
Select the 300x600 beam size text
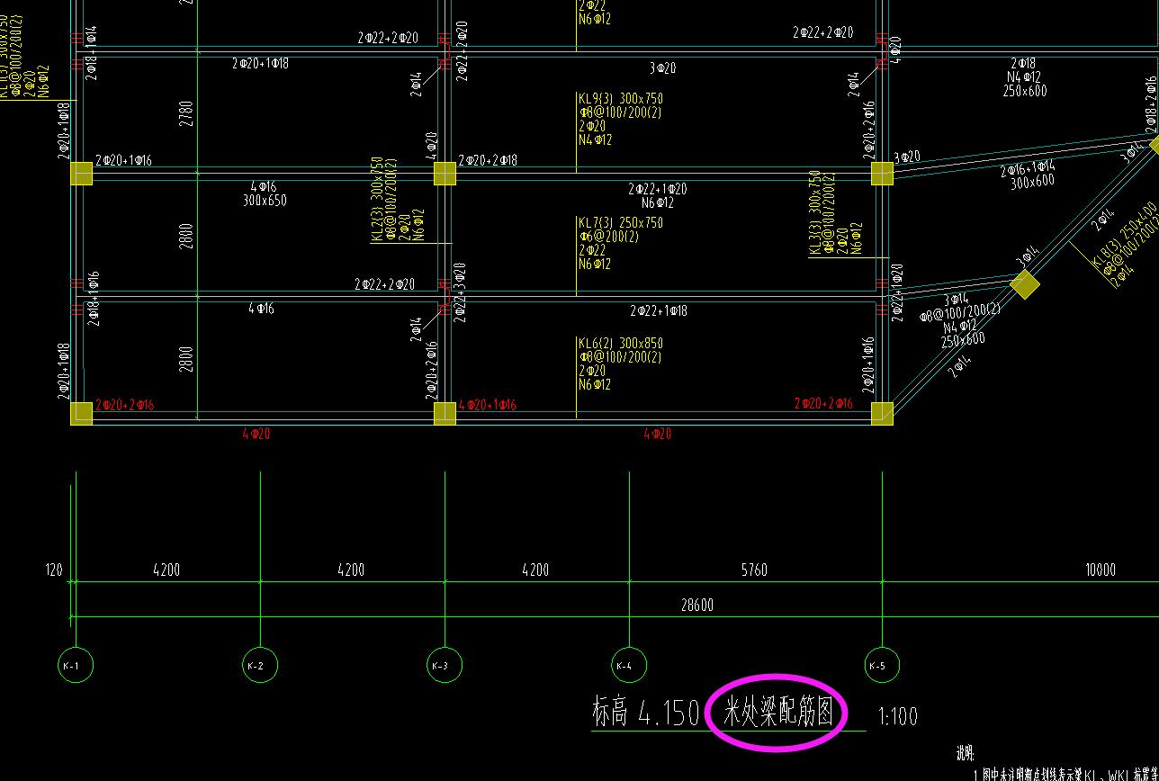pos(1032,183)
